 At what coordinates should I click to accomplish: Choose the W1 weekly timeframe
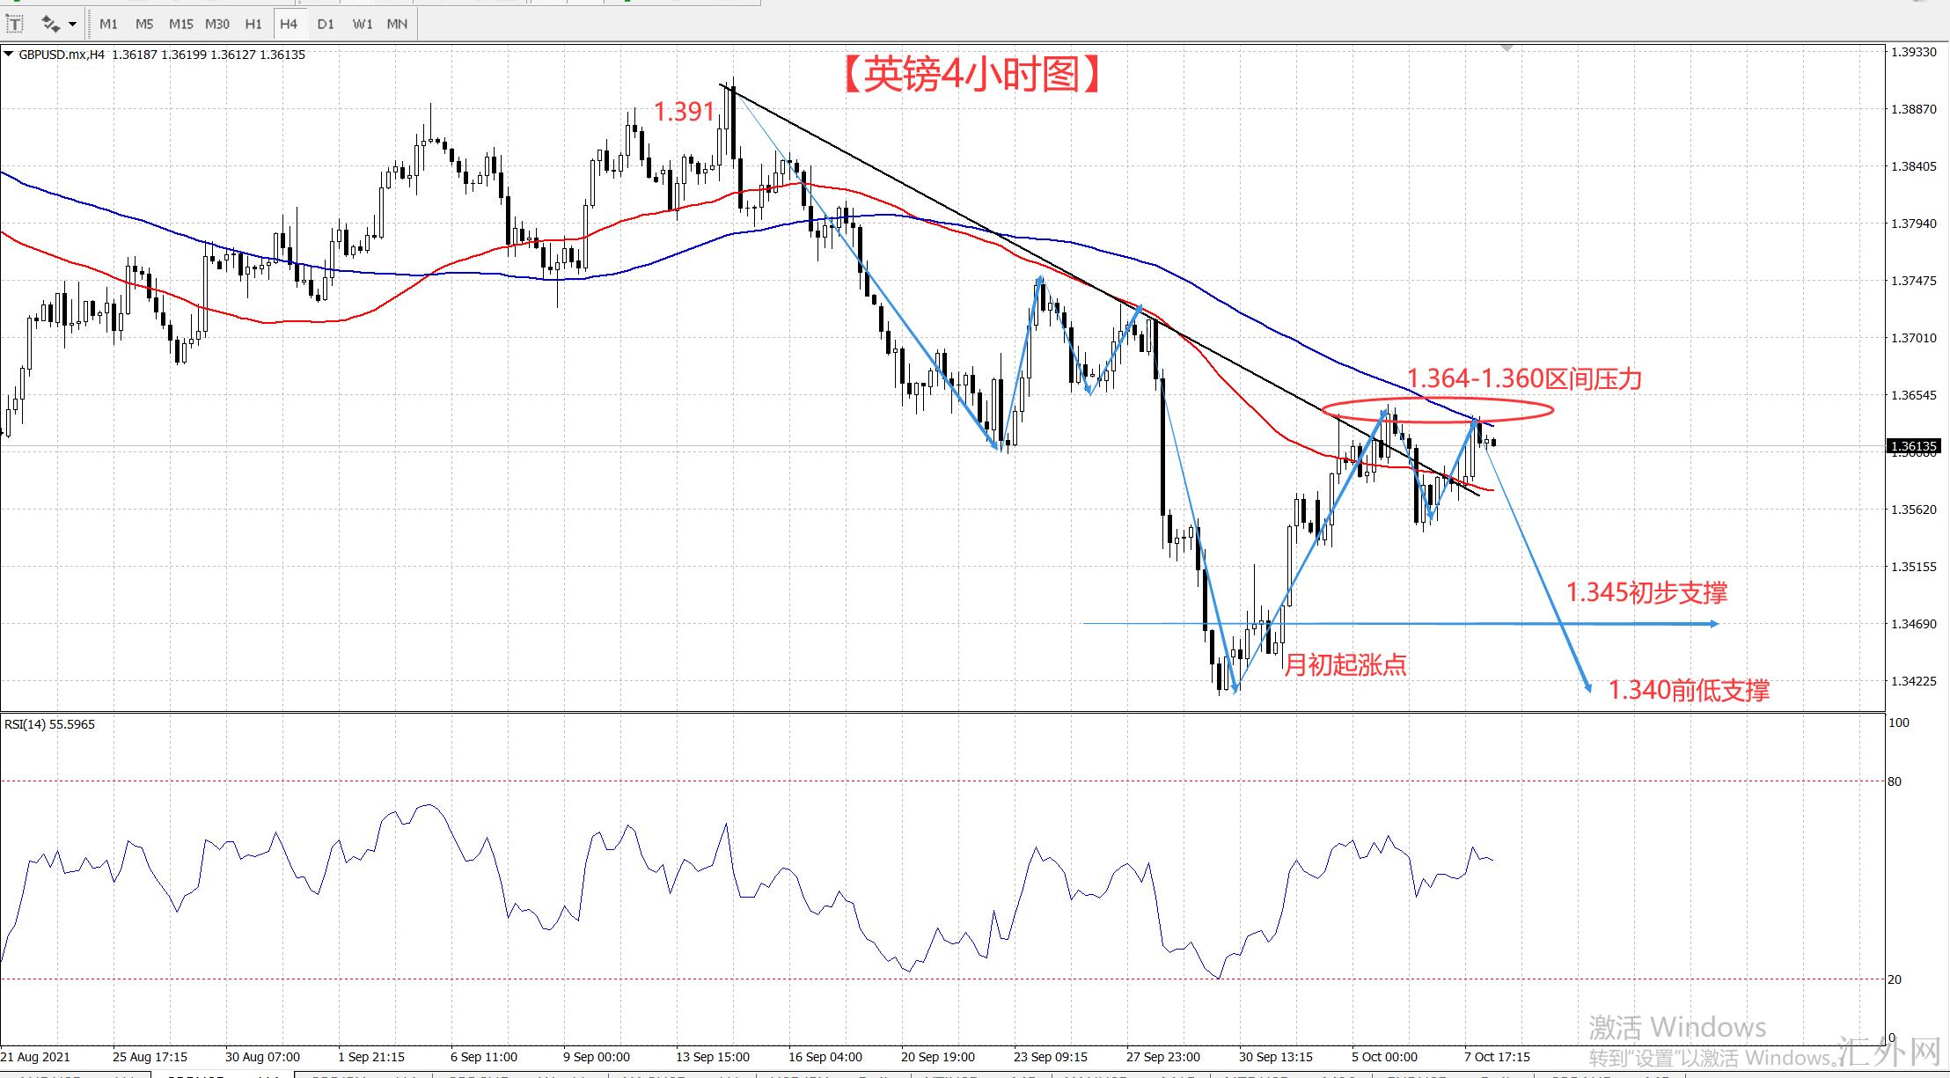point(362,24)
